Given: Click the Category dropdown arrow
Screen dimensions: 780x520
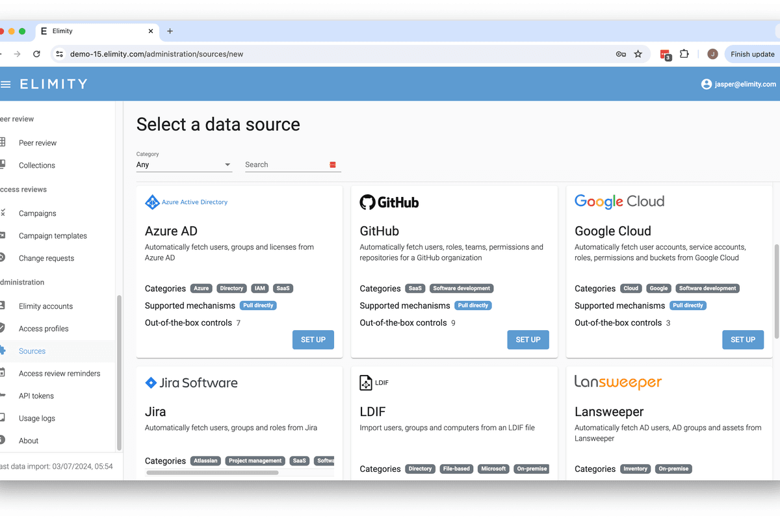Looking at the screenshot, I should click(x=227, y=165).
